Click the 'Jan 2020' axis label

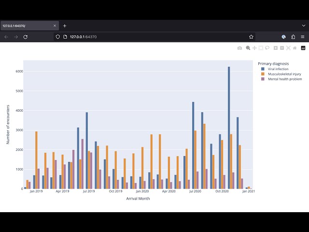[142, 191]
